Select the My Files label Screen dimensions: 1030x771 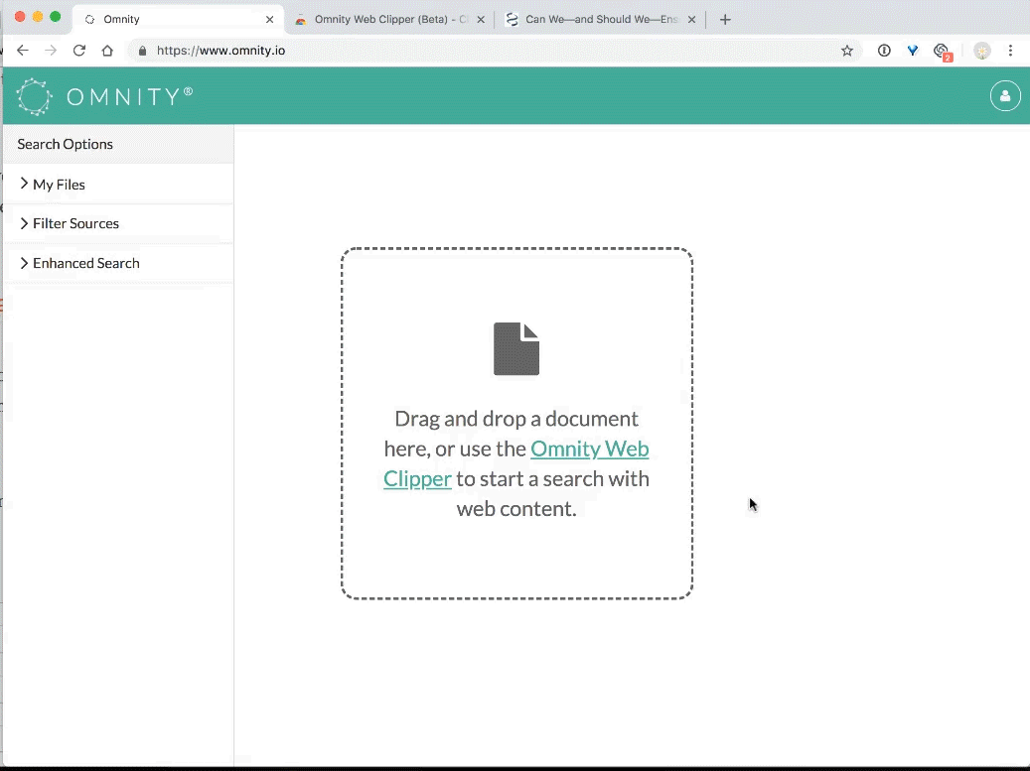tap(60, 185)
